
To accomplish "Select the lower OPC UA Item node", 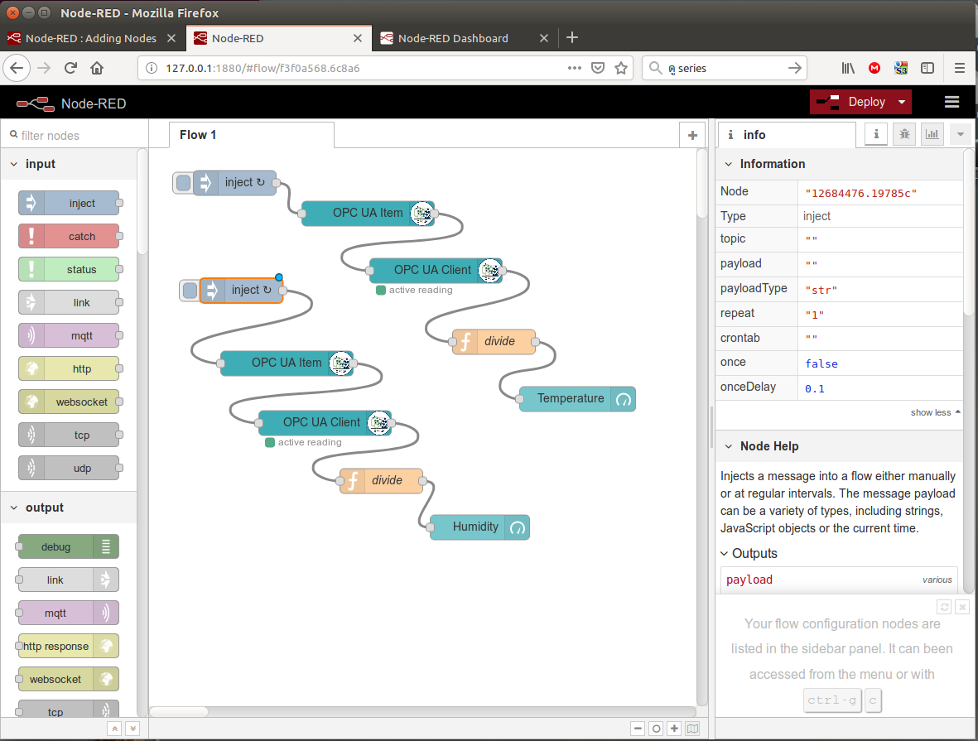I will [287, 363].
